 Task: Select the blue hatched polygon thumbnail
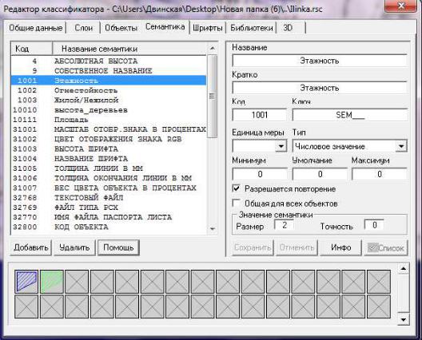[x=26, y=282]
